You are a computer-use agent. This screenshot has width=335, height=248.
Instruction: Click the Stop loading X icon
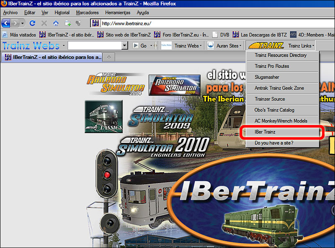point(44,23)
